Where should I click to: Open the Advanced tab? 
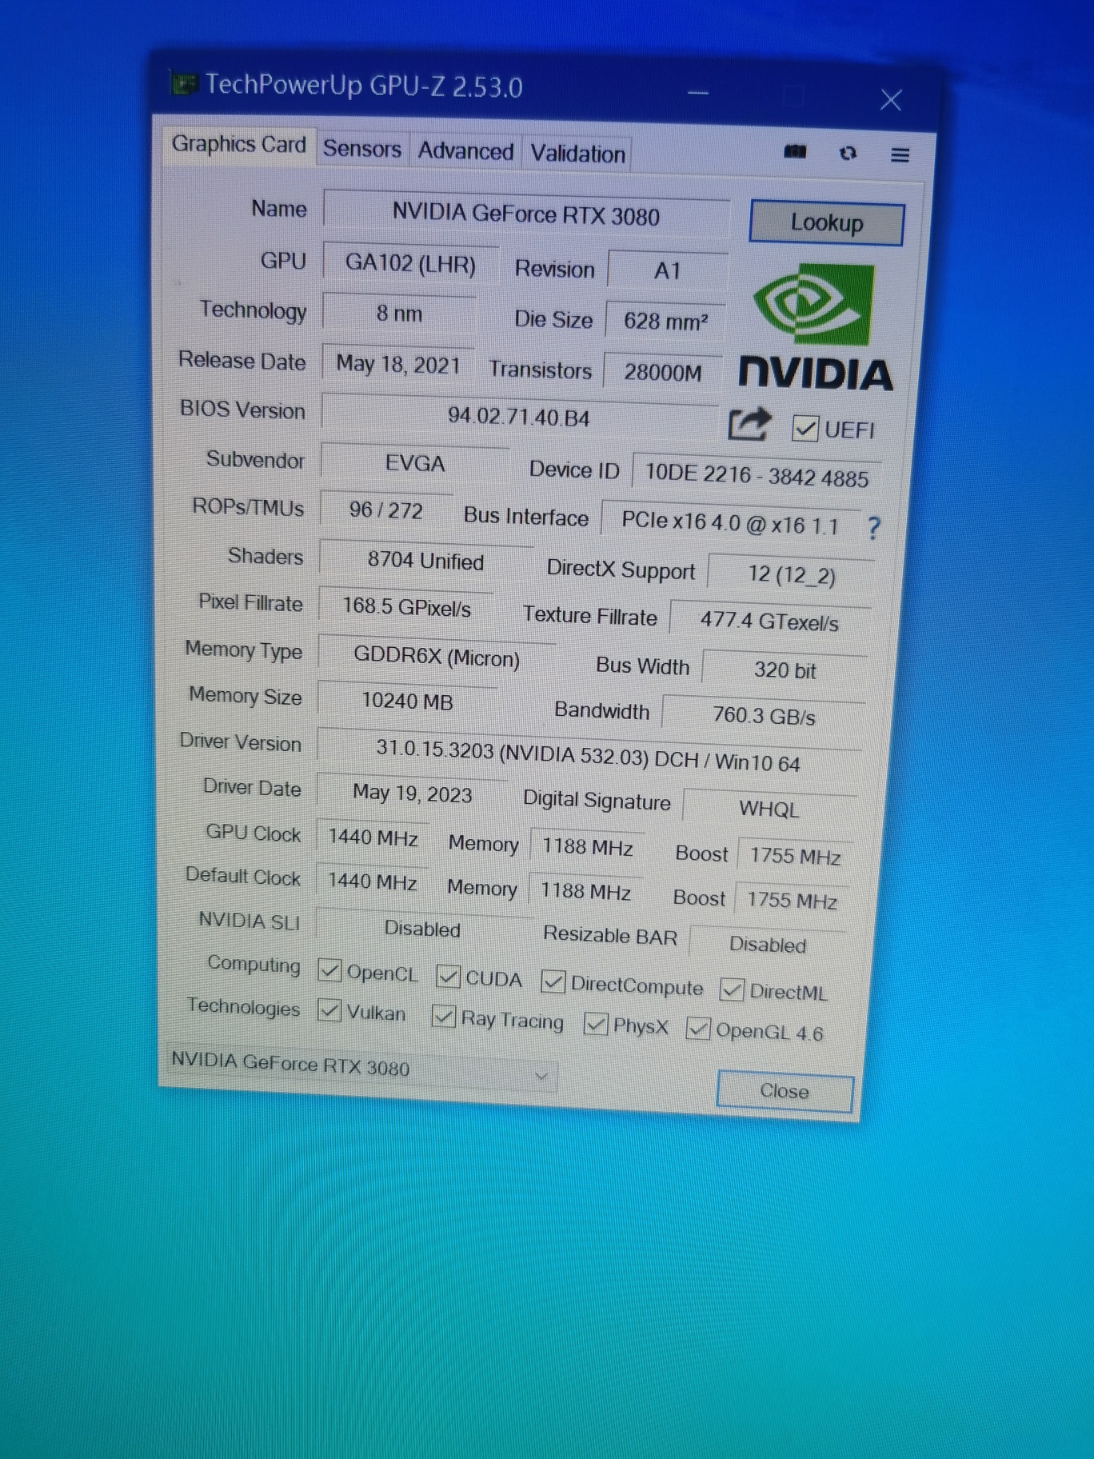[465, 151]
